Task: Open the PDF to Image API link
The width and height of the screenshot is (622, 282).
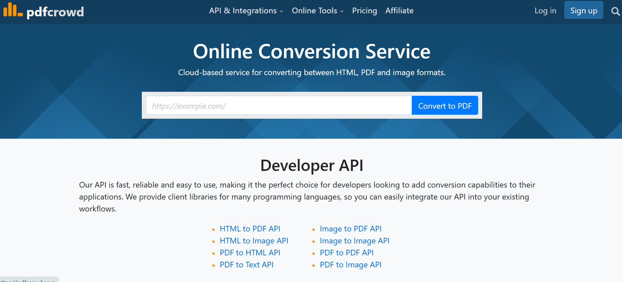Action: click(x=350, y=265)
